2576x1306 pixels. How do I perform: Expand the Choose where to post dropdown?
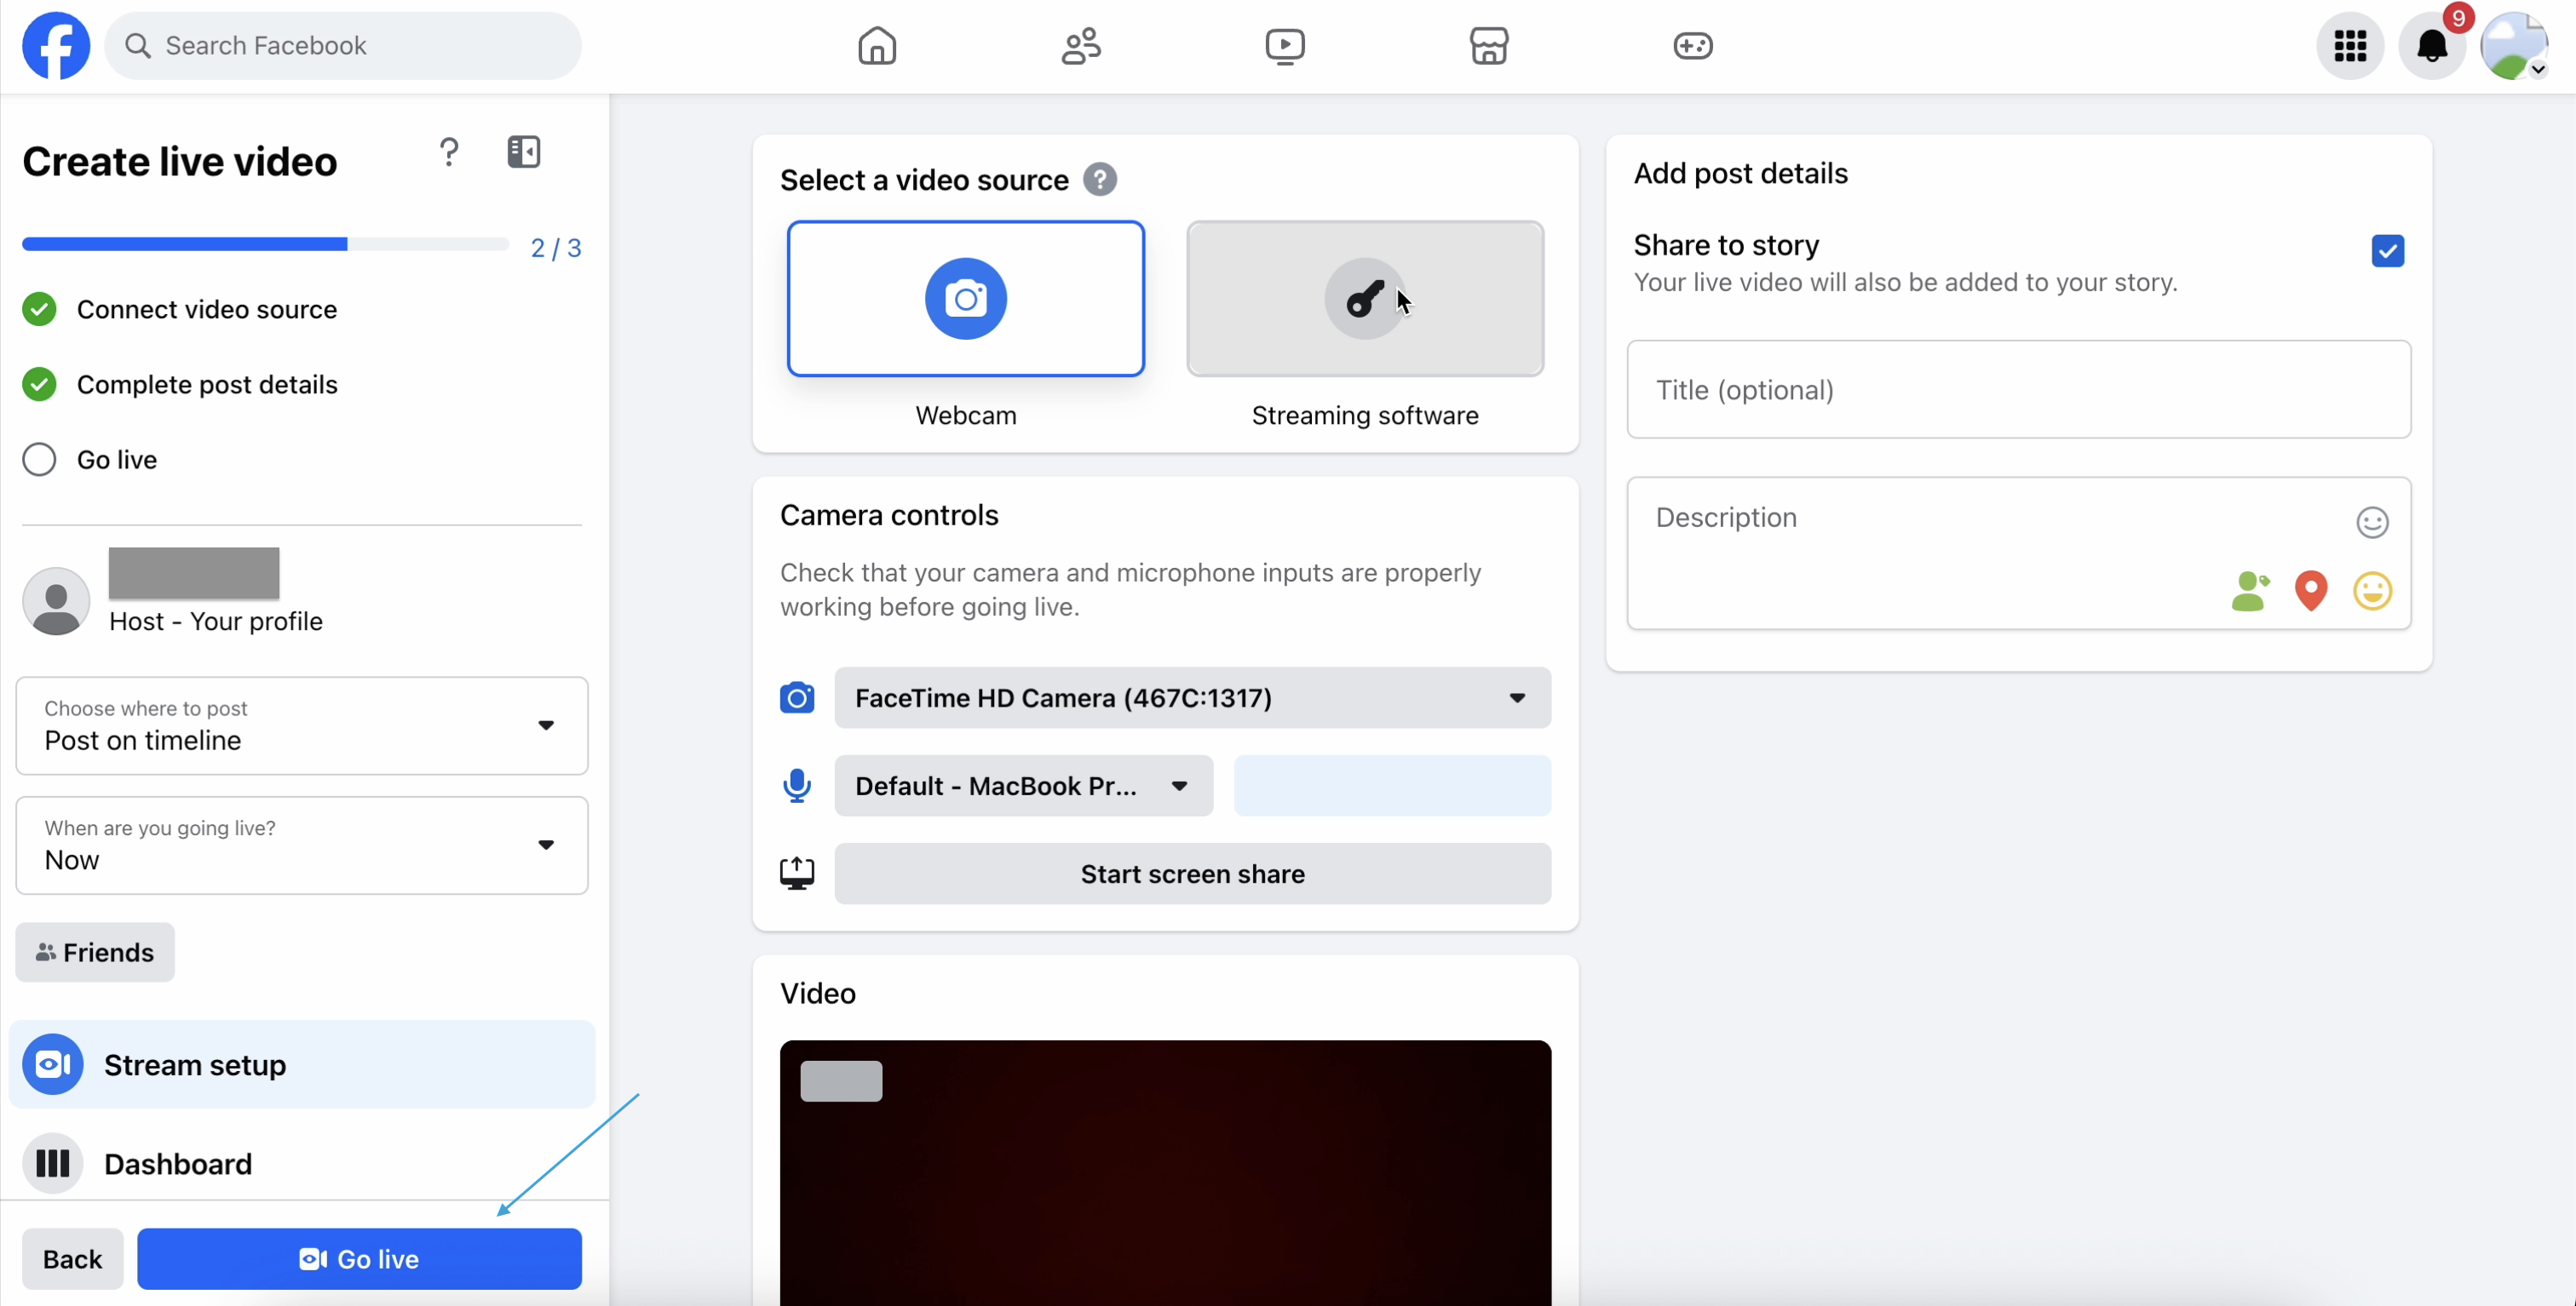pos(302,725)
